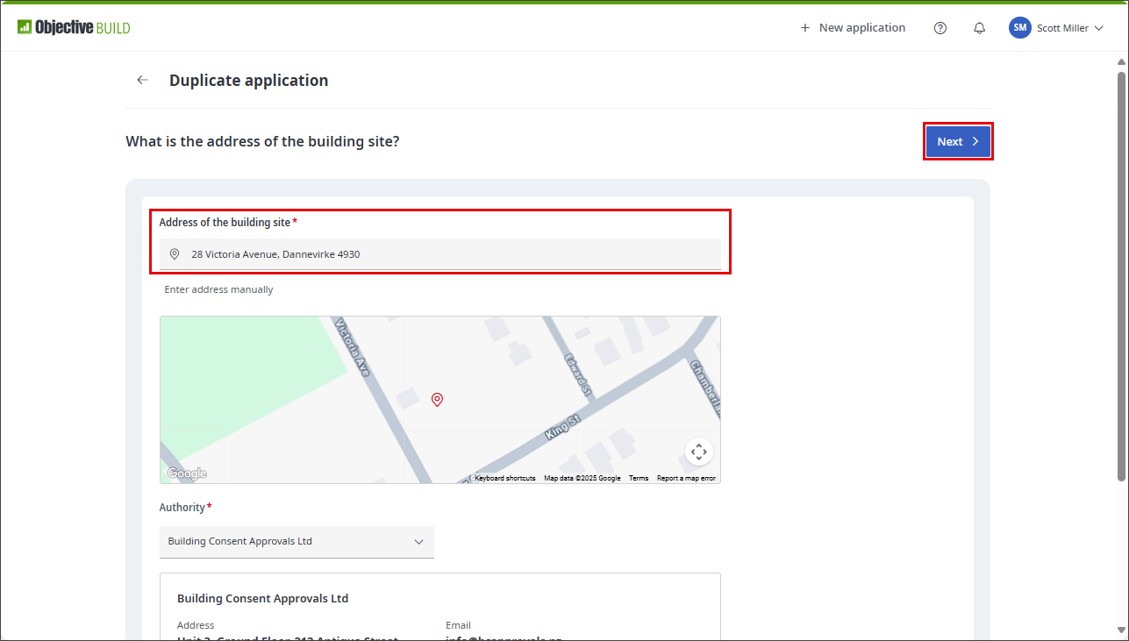Expand the Authority selector chevron

coord(418,542)
